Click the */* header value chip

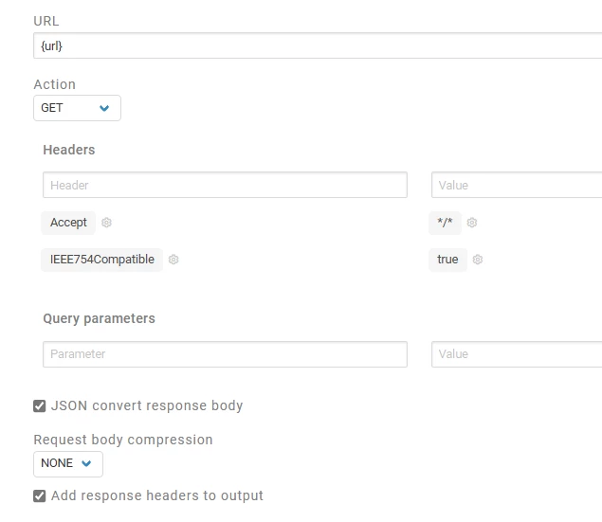click(445, 223)
